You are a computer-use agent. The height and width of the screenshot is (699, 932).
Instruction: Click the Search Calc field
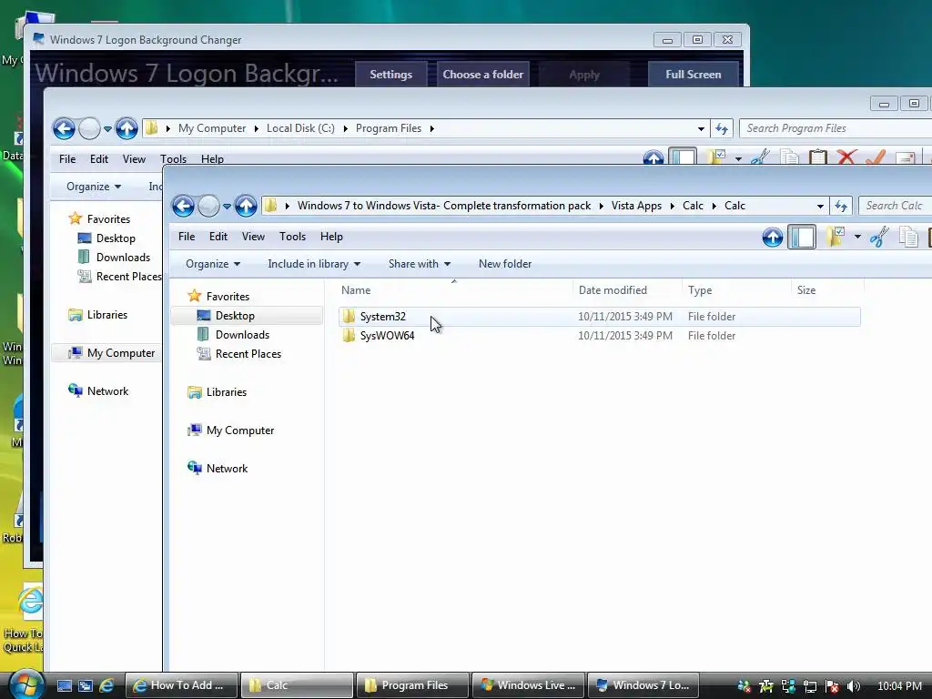(895, 207)
